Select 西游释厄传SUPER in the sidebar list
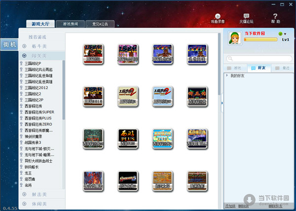The image size is (296, 211). pos(39,112)
